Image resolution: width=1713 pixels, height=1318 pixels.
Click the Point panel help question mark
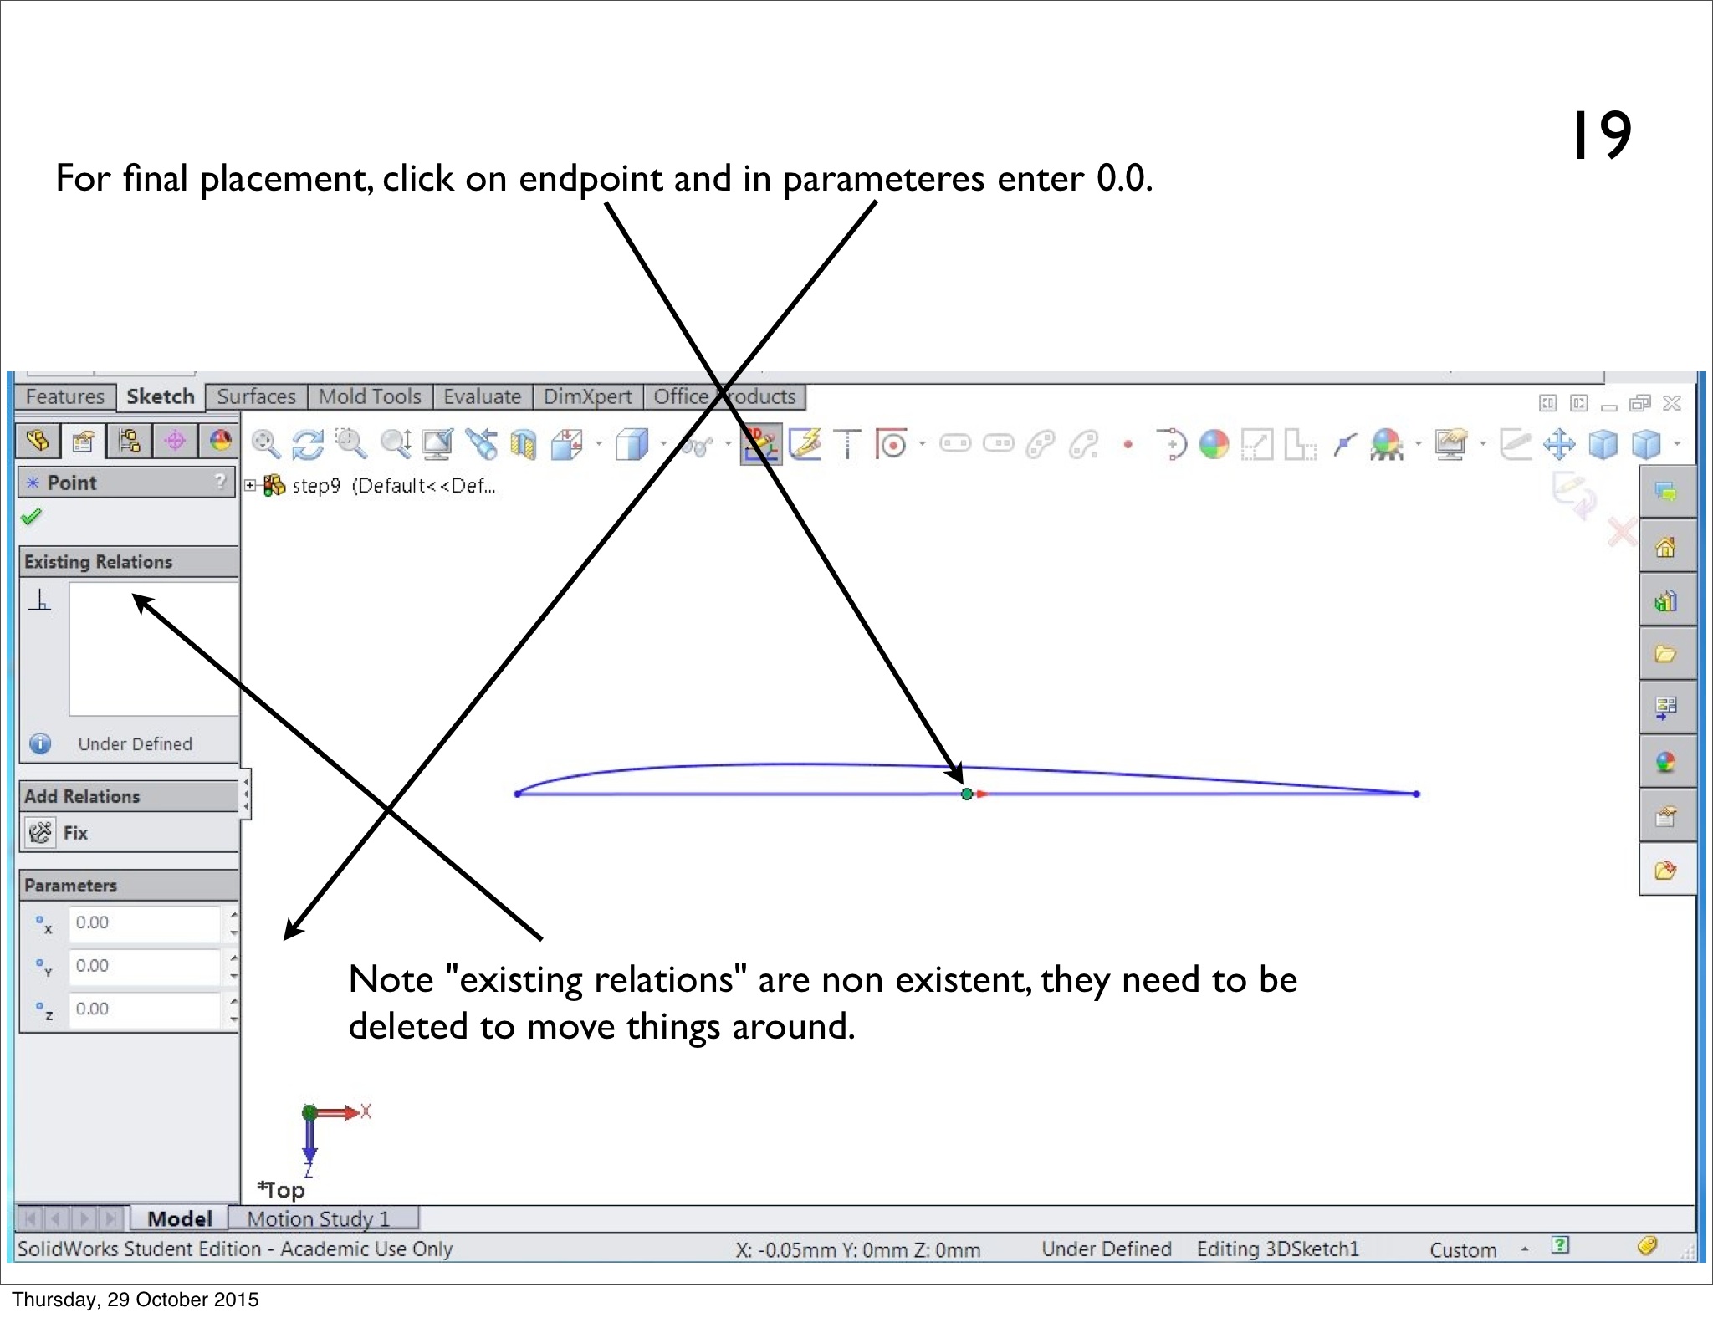220,482
